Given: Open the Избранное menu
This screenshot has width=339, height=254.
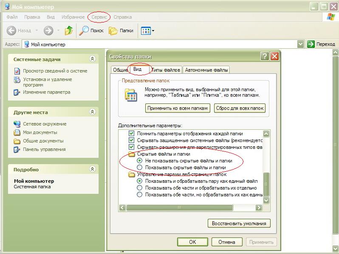Looking at the screenshot, I should [x=73, y=17].
